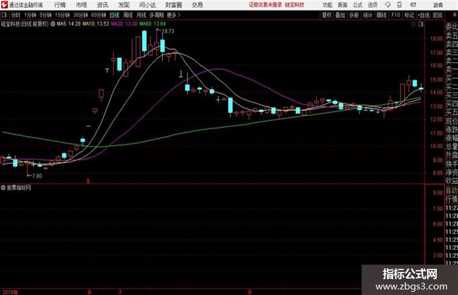Click 证券交易未登录 login status
458x295 pixels.
pyautogui.click(x=266, y=5)
